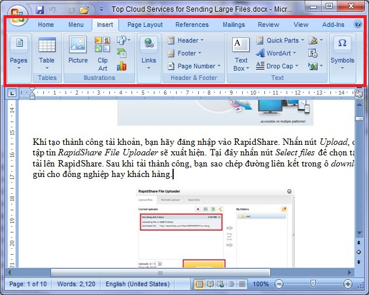Expand the Quick Parts dropdown

[280, 40]
